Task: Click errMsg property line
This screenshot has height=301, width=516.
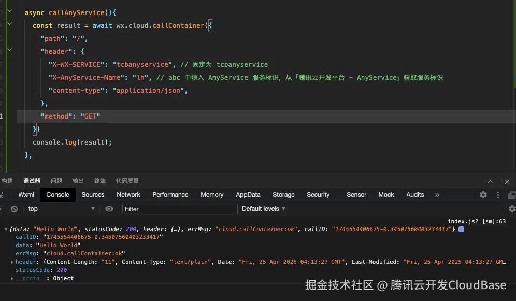Action: [70, 254]
